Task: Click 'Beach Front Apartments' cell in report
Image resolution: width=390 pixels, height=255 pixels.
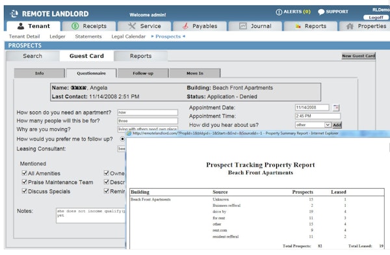Action: [x=151, y=200]
